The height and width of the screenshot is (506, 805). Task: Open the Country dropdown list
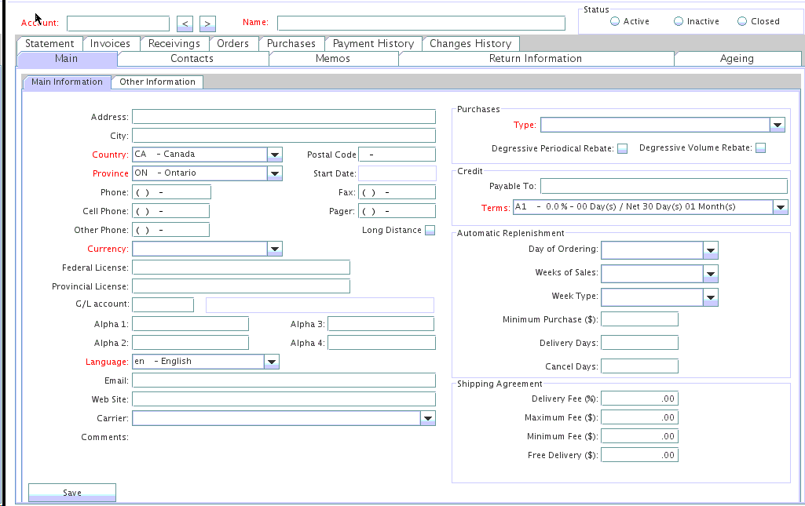274,155
